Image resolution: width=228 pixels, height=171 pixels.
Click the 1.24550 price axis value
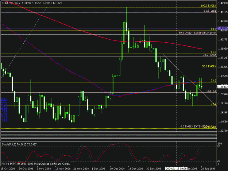pyautogui.click(x=223, y=122)
